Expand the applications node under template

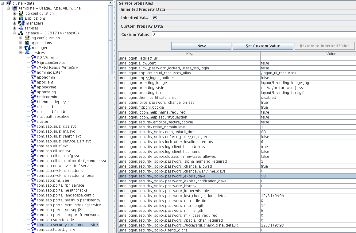tap(14, 18)
